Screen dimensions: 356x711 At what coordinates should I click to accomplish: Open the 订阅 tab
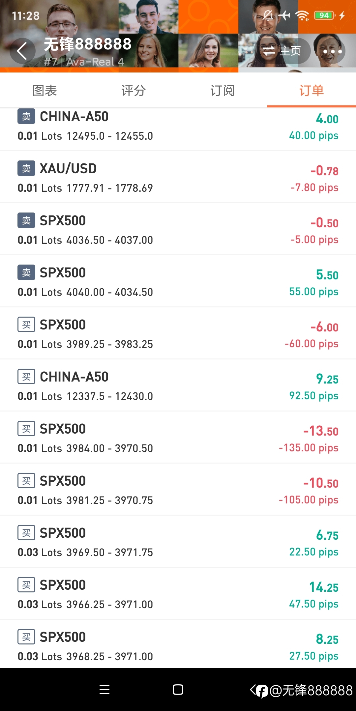tap(222, 90)
